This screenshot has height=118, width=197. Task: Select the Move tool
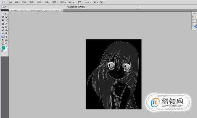coord(6,14)
